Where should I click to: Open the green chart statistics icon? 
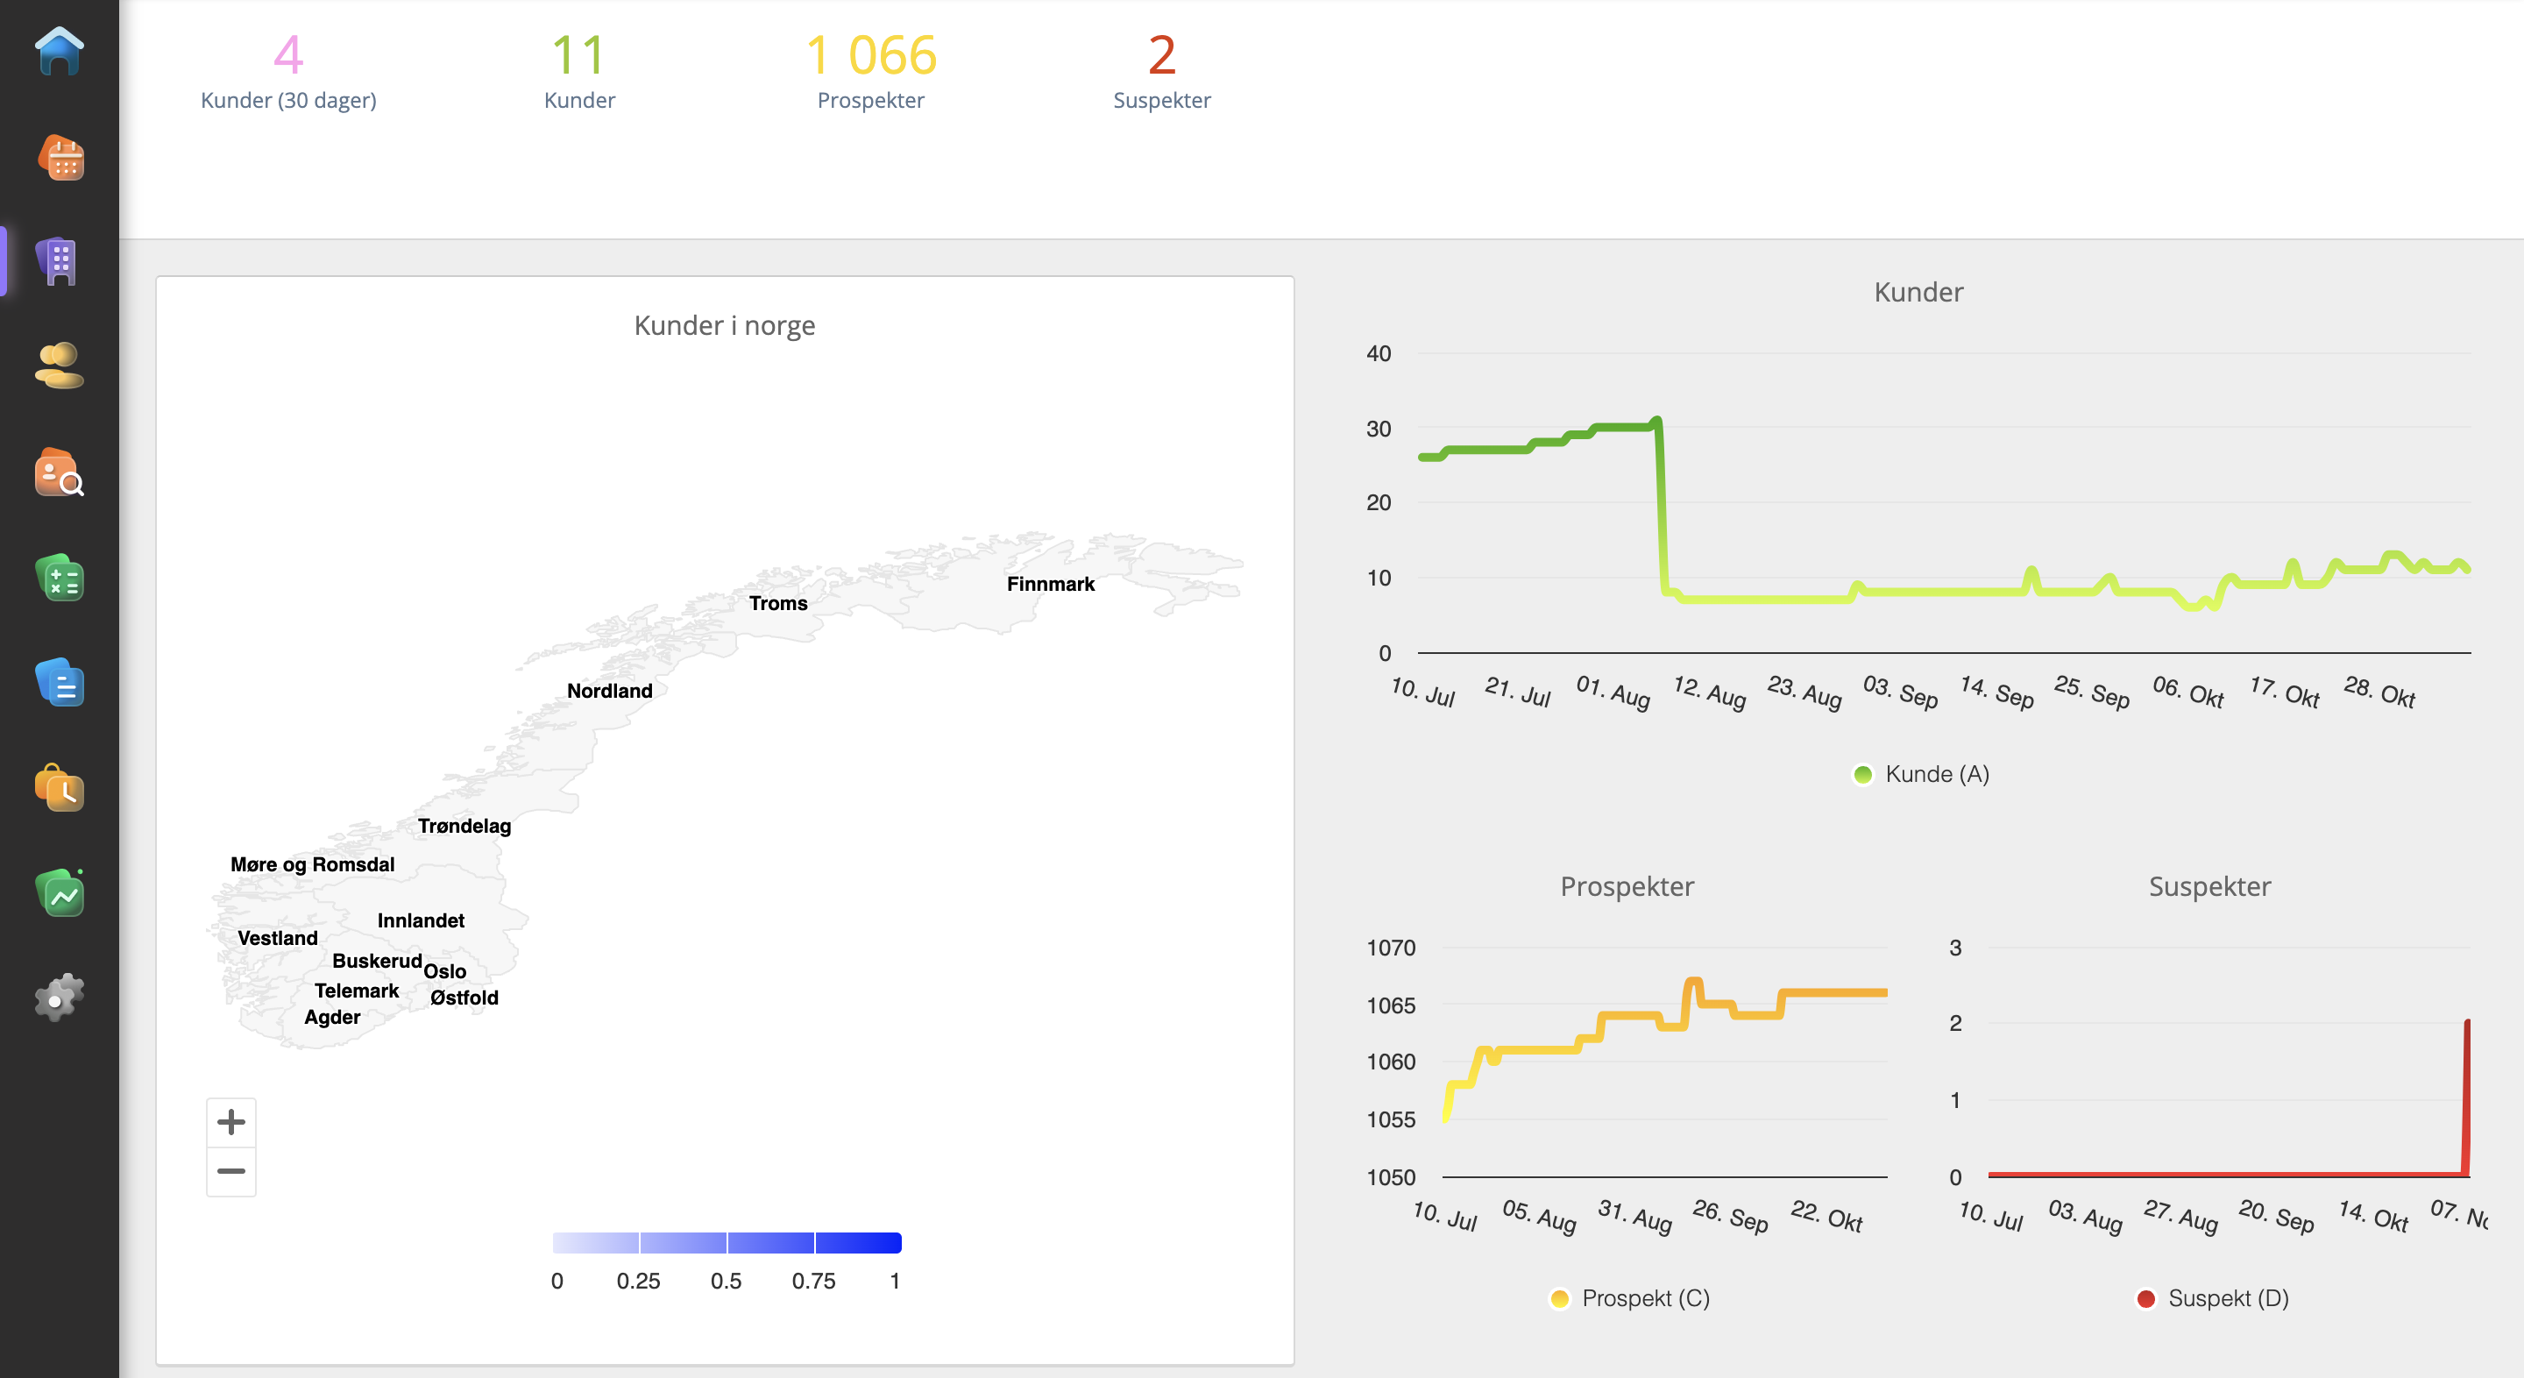[60, 893]
